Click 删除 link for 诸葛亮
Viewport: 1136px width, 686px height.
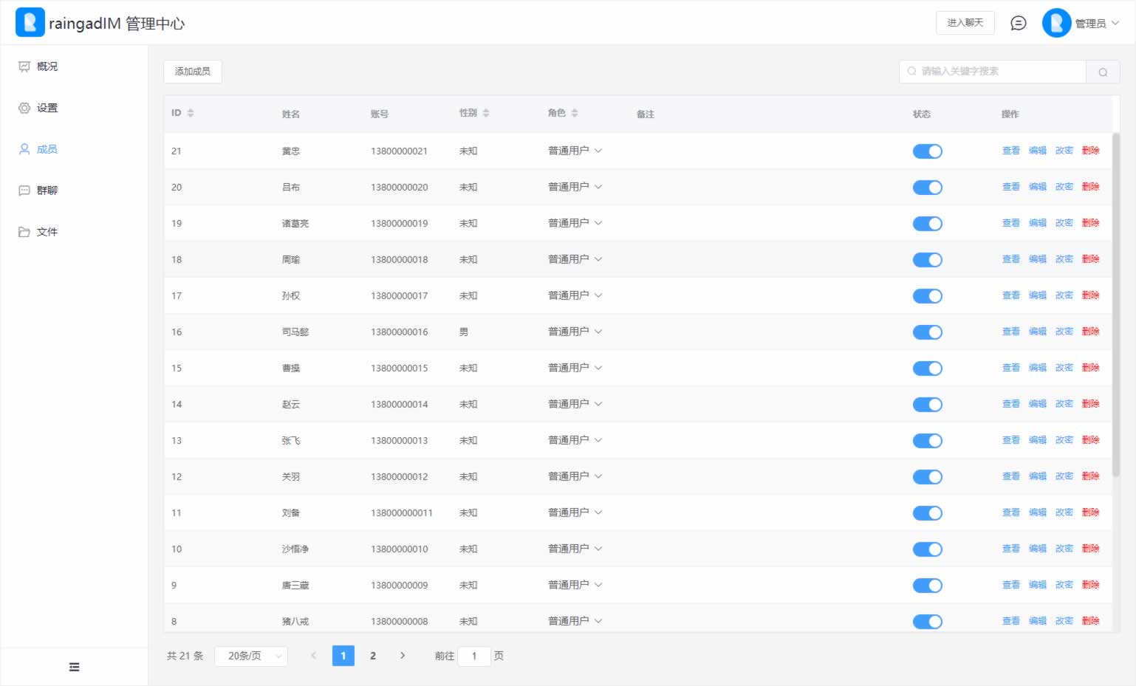point(1090,223)
